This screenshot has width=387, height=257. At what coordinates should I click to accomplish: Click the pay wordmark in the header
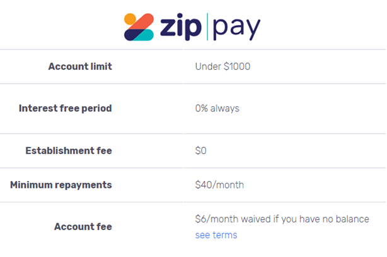point(236,28)
